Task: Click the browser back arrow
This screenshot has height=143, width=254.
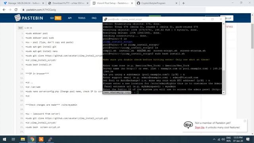Action: (x=4, y=10)
